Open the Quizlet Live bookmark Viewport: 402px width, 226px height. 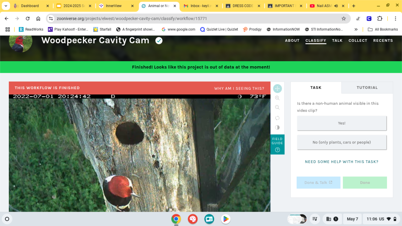tap(219, 29)
